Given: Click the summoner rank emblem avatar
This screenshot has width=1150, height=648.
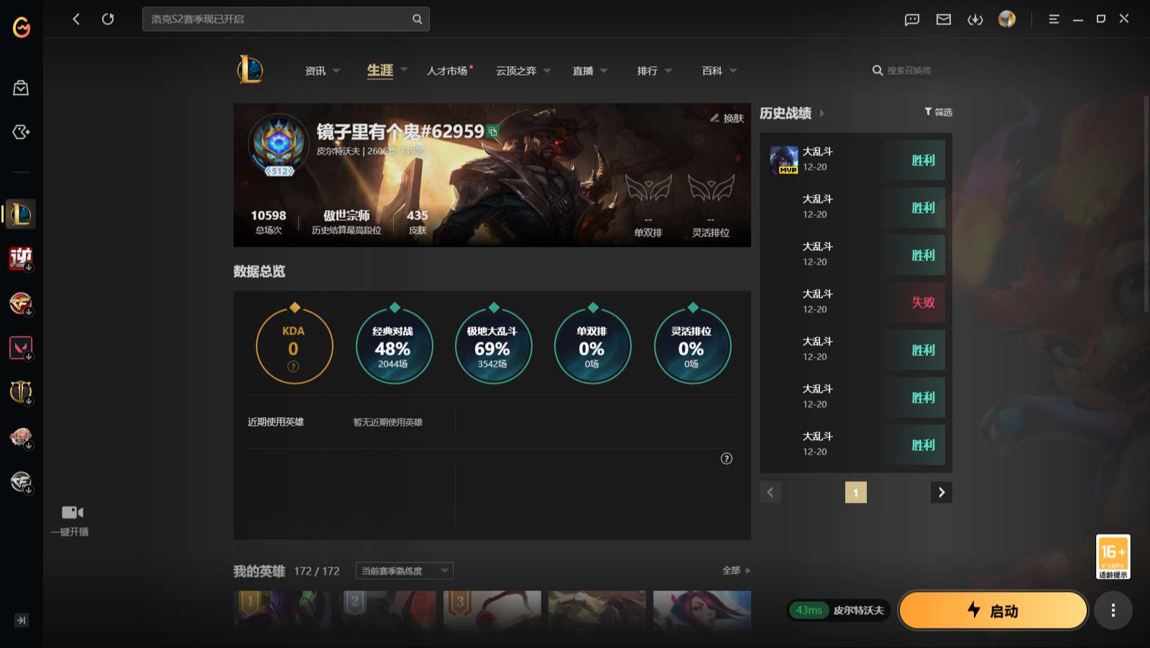Looking at the screenshot, I should (279, 145).
